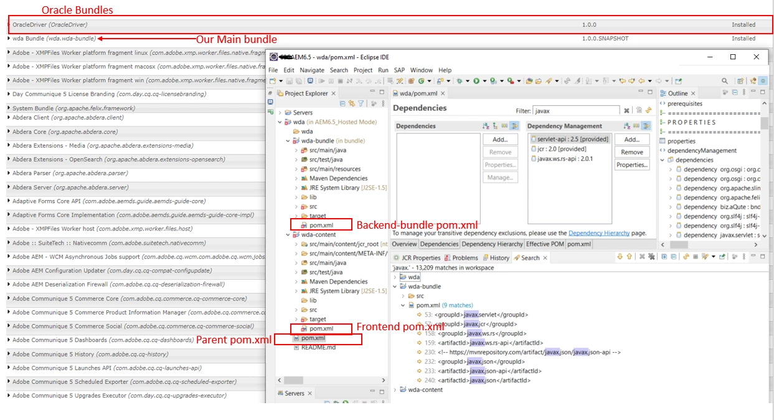Toggle highlighted filter button in Dependency Management header
The height and width of the screenshot is (420, 774).
coord(646,126)
